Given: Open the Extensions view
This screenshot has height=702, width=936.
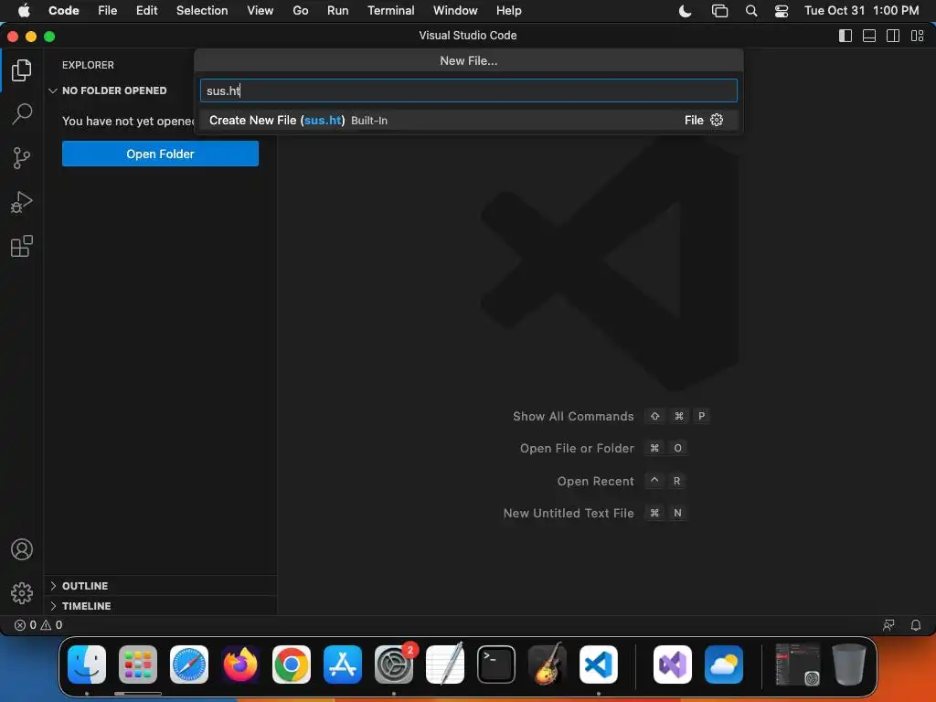Looking at the screenshot, I should pos(22,246).
